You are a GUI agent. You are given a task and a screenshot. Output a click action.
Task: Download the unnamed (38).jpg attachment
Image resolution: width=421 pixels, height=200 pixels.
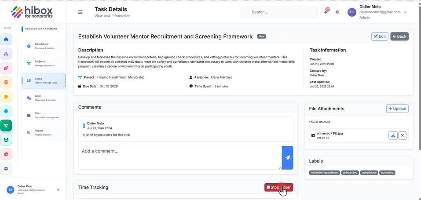pos(393,135)
